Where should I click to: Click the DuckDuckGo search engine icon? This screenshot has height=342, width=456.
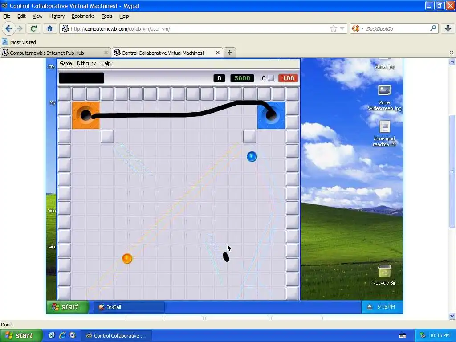tap(355, 28)
